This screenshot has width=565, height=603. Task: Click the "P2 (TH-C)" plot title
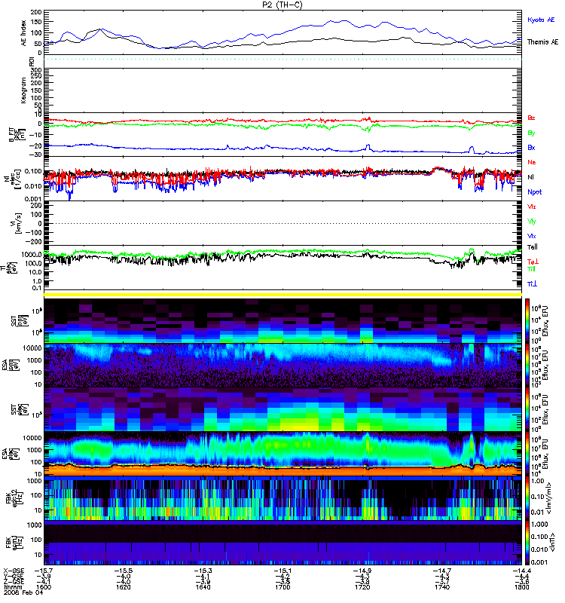click(283, 5)
